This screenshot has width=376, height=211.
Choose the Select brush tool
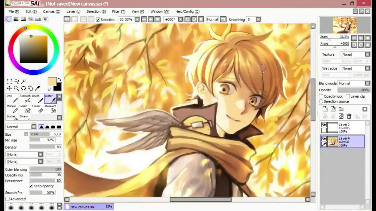pos(25,109)
